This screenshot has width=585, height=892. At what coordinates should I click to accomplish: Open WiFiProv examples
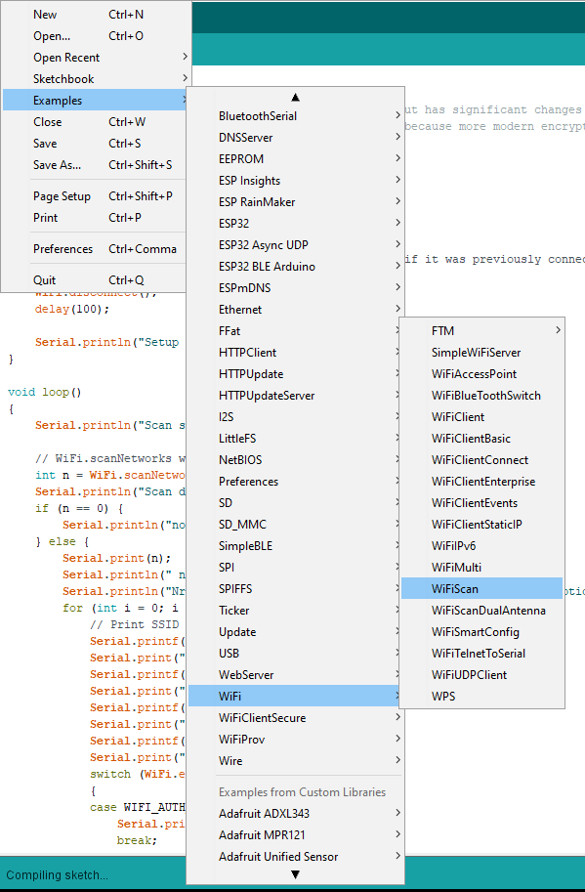tap(295, 739)
